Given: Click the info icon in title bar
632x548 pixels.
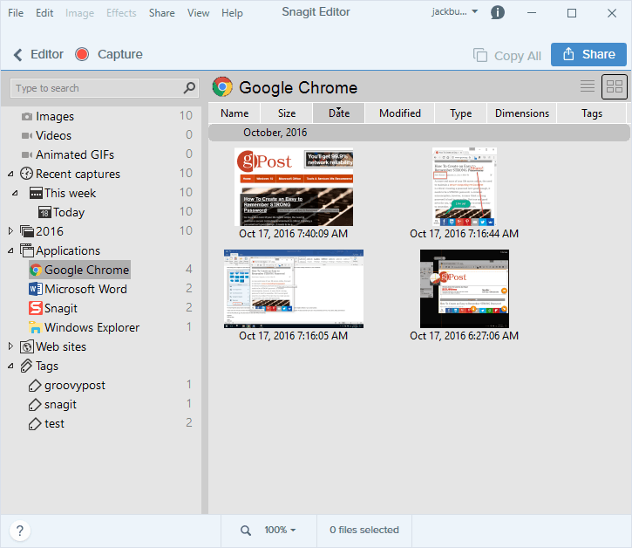Looking at the screenshot, I should coord(498,12).
